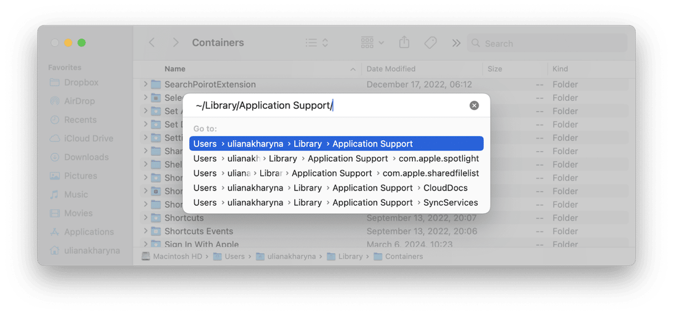Click the forward navigation arrow

pyautogui.click(x=175, y=43)
